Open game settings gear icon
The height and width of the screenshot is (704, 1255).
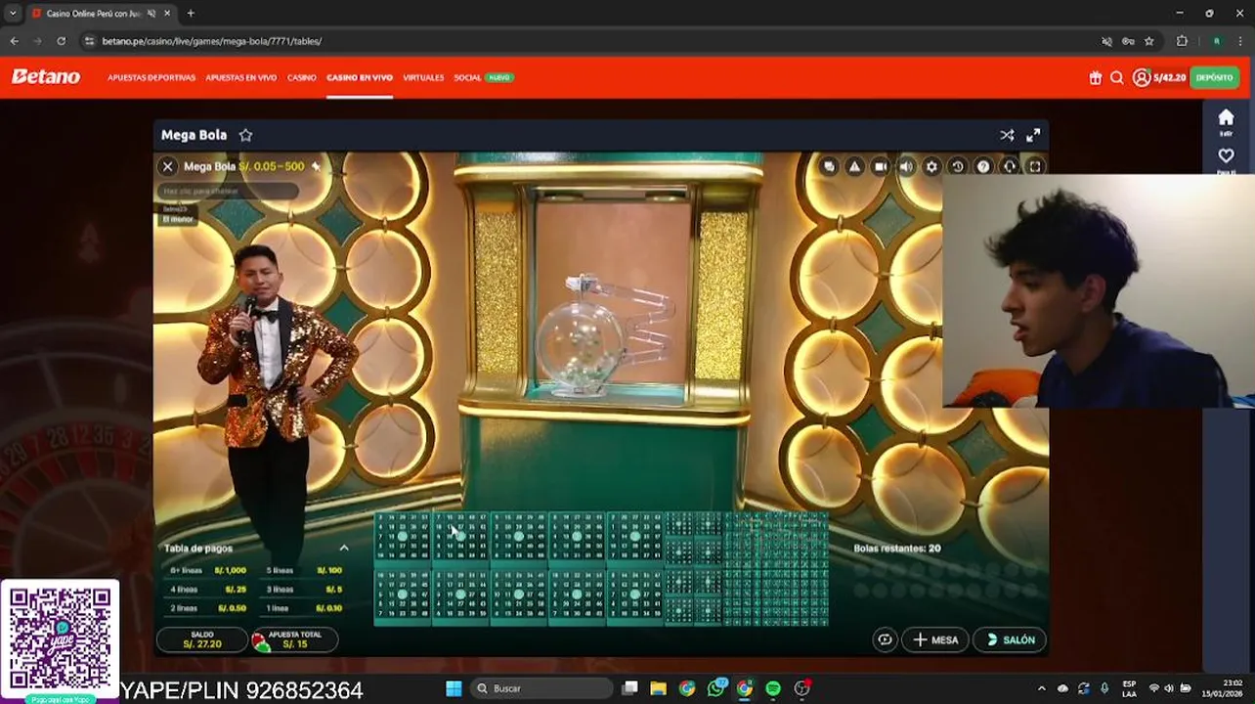pyautogui.click(x=931, y=166)
